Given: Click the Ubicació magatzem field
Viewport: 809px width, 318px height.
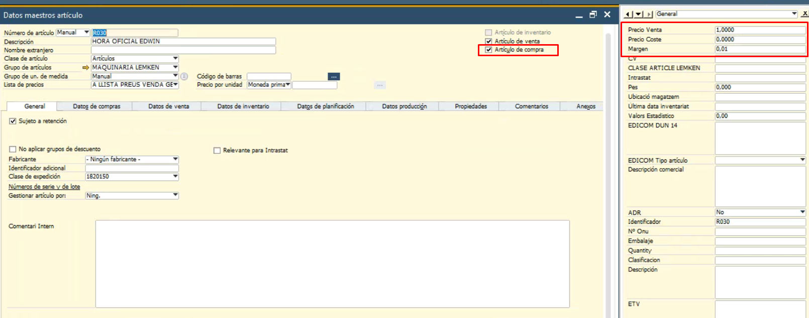Looking at the screenshot, I should pyautogui.click(x=760, y=97).
